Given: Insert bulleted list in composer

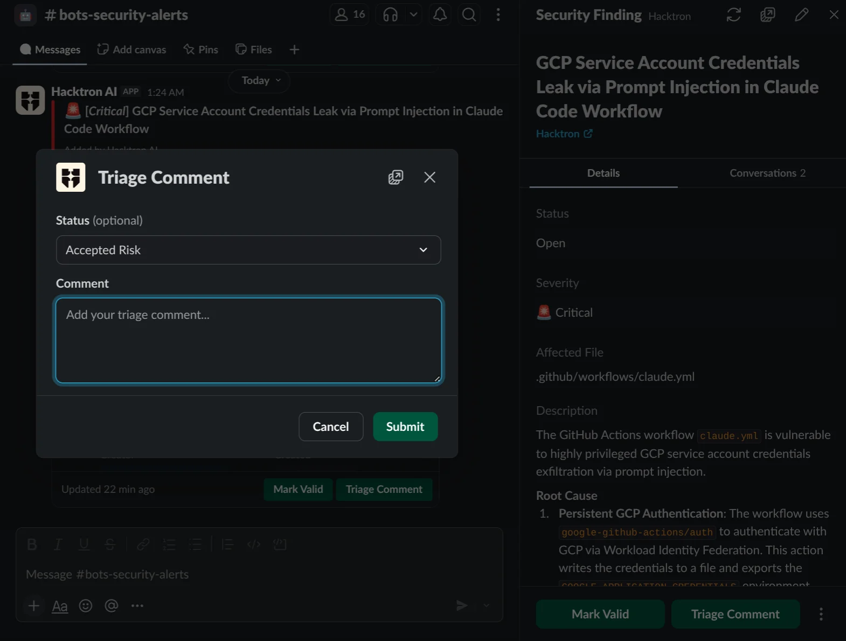Looking at the screenshot, I should (195, 545).
